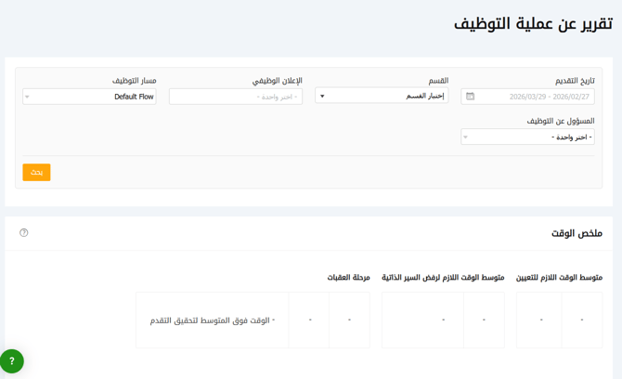
Task: Click the متوسط الوقت اللازم للتعيين header
Action: pos(559,278)
